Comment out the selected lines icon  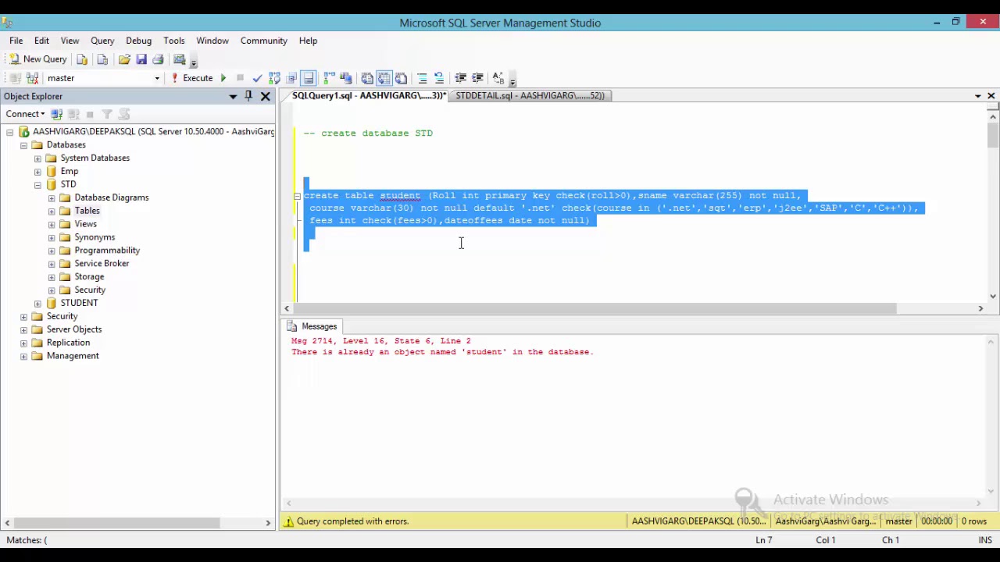422,78
